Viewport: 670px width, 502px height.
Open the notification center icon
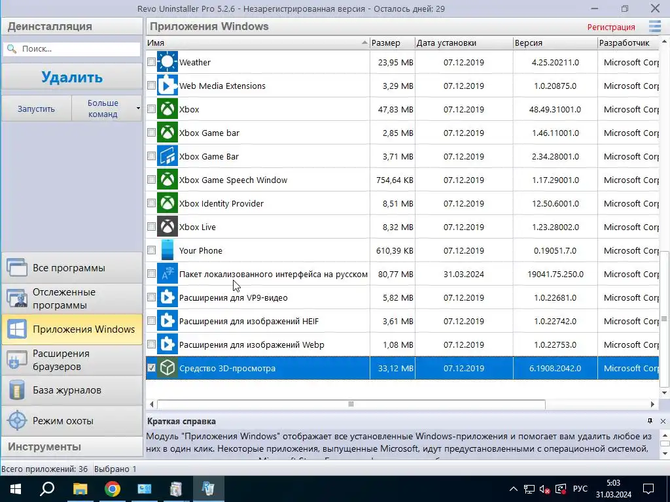pyautogui.click(x=648, y=489)
